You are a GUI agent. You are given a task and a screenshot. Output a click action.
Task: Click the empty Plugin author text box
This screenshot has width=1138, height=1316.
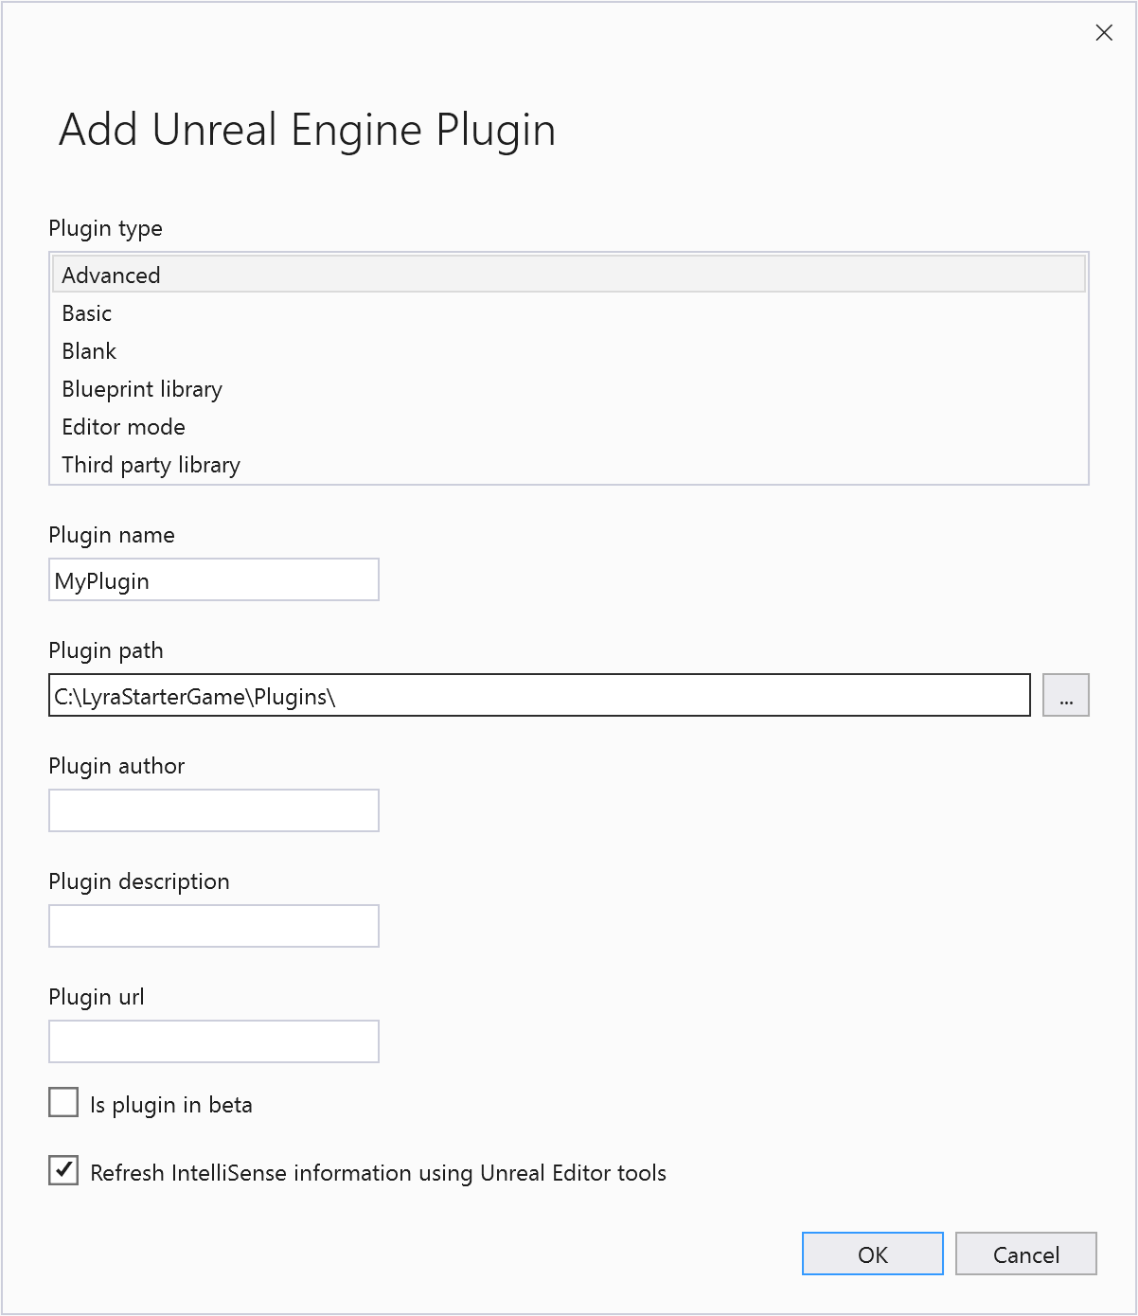click(x=213, y=810)
